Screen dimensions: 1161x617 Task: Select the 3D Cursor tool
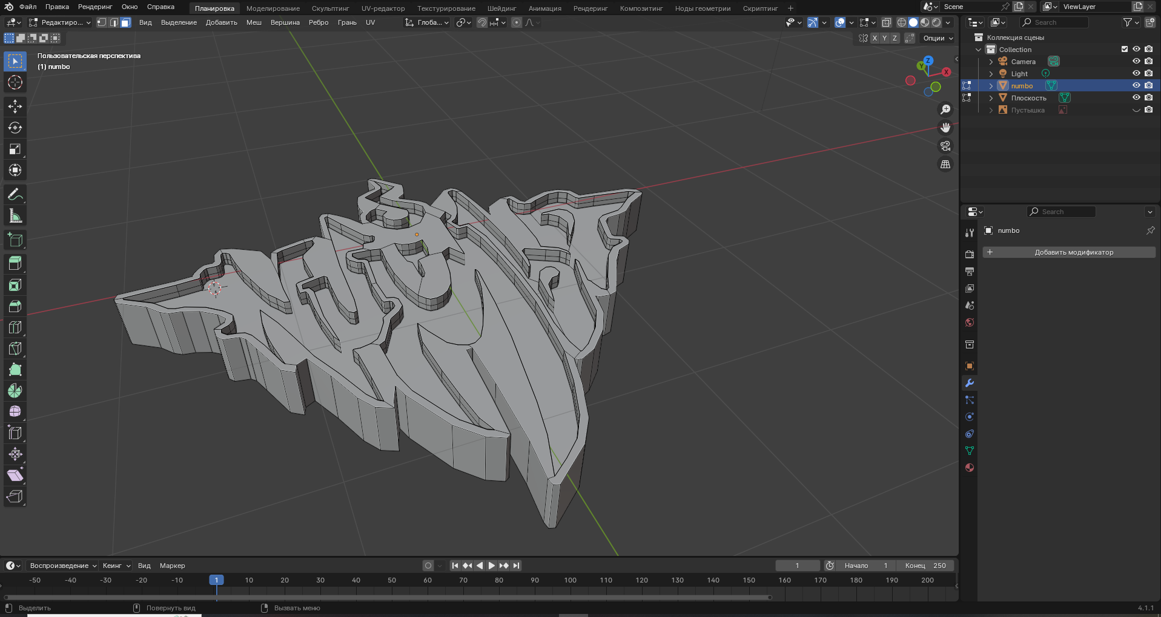pyautogui.click(x=15, y=82)
